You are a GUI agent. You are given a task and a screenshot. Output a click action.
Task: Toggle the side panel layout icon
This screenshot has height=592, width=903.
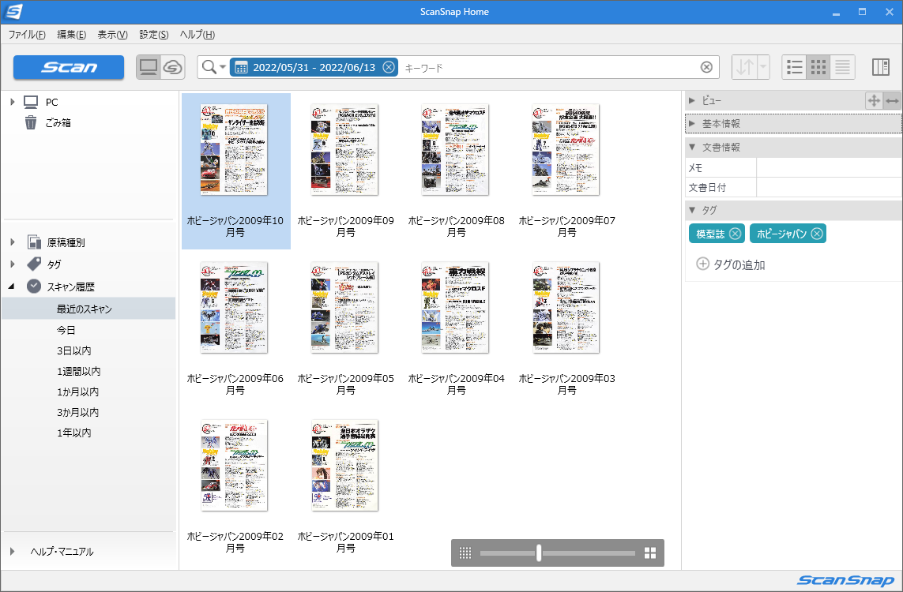(881, 67)
